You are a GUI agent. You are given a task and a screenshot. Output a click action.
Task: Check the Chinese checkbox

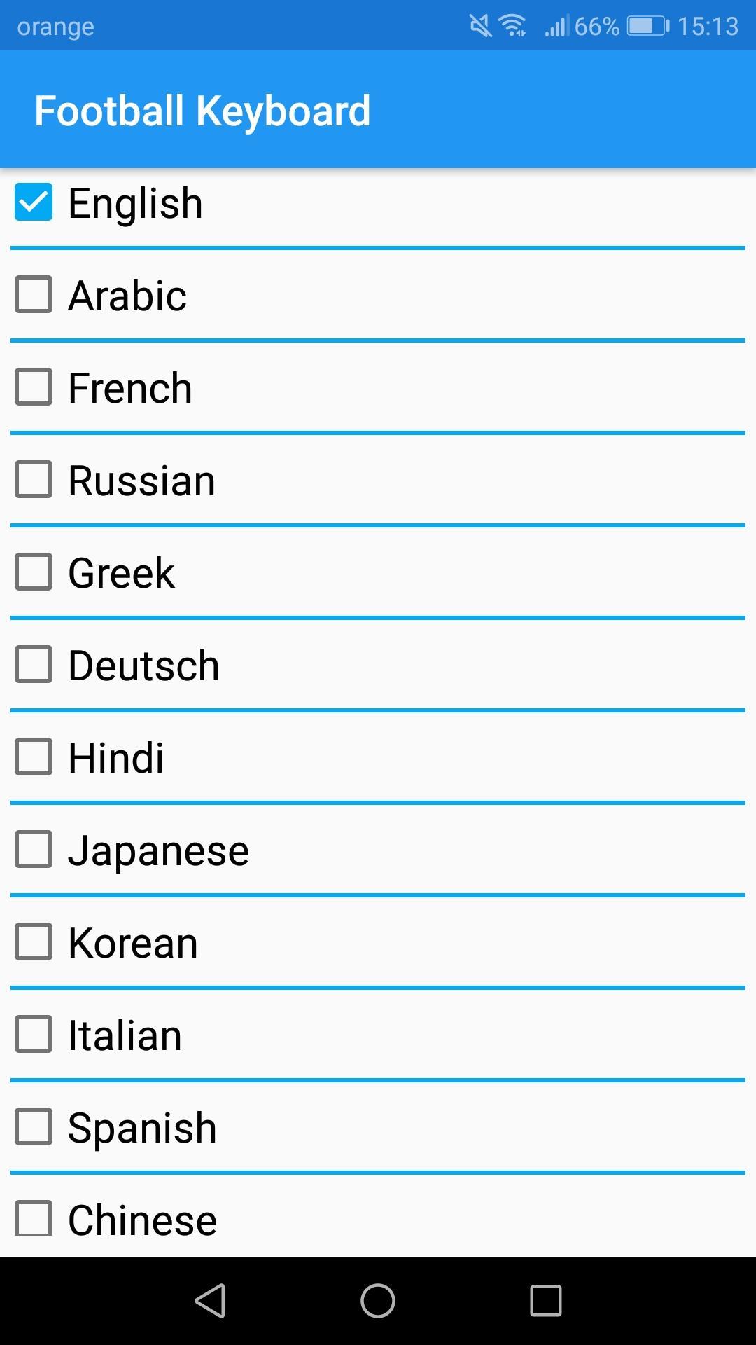34,1219
